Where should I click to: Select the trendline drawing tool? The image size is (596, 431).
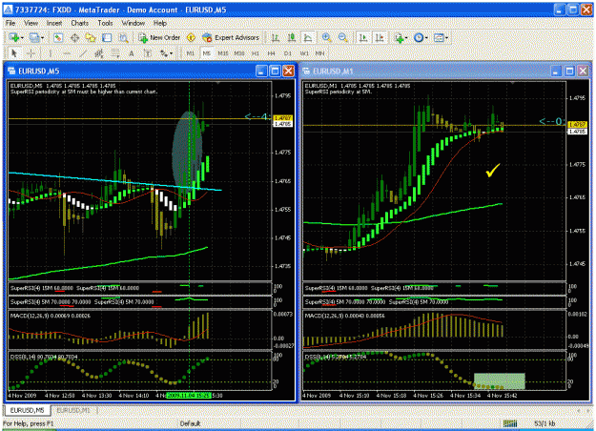(83, 53)
